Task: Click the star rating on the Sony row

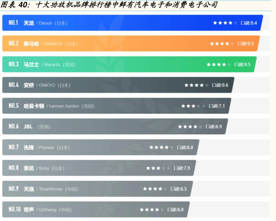Action: (x=158, y=168)
